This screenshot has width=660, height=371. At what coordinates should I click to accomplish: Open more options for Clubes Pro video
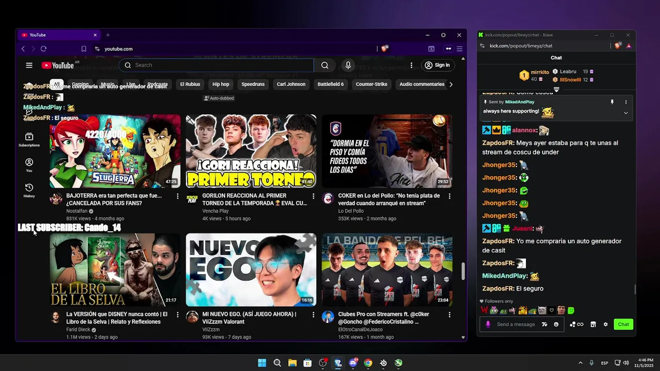click(x=450, y=315)
